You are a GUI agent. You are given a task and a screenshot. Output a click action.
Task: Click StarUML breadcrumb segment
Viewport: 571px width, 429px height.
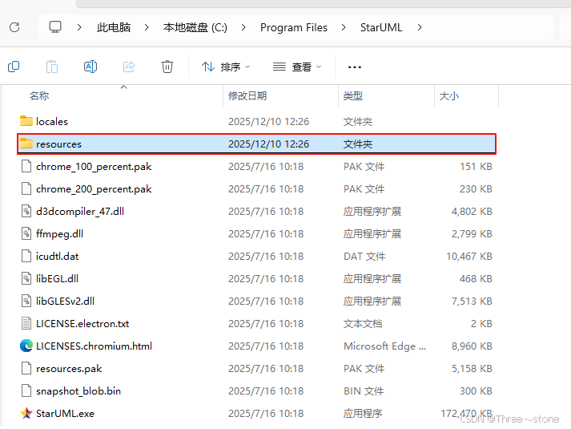pos(381,27)
